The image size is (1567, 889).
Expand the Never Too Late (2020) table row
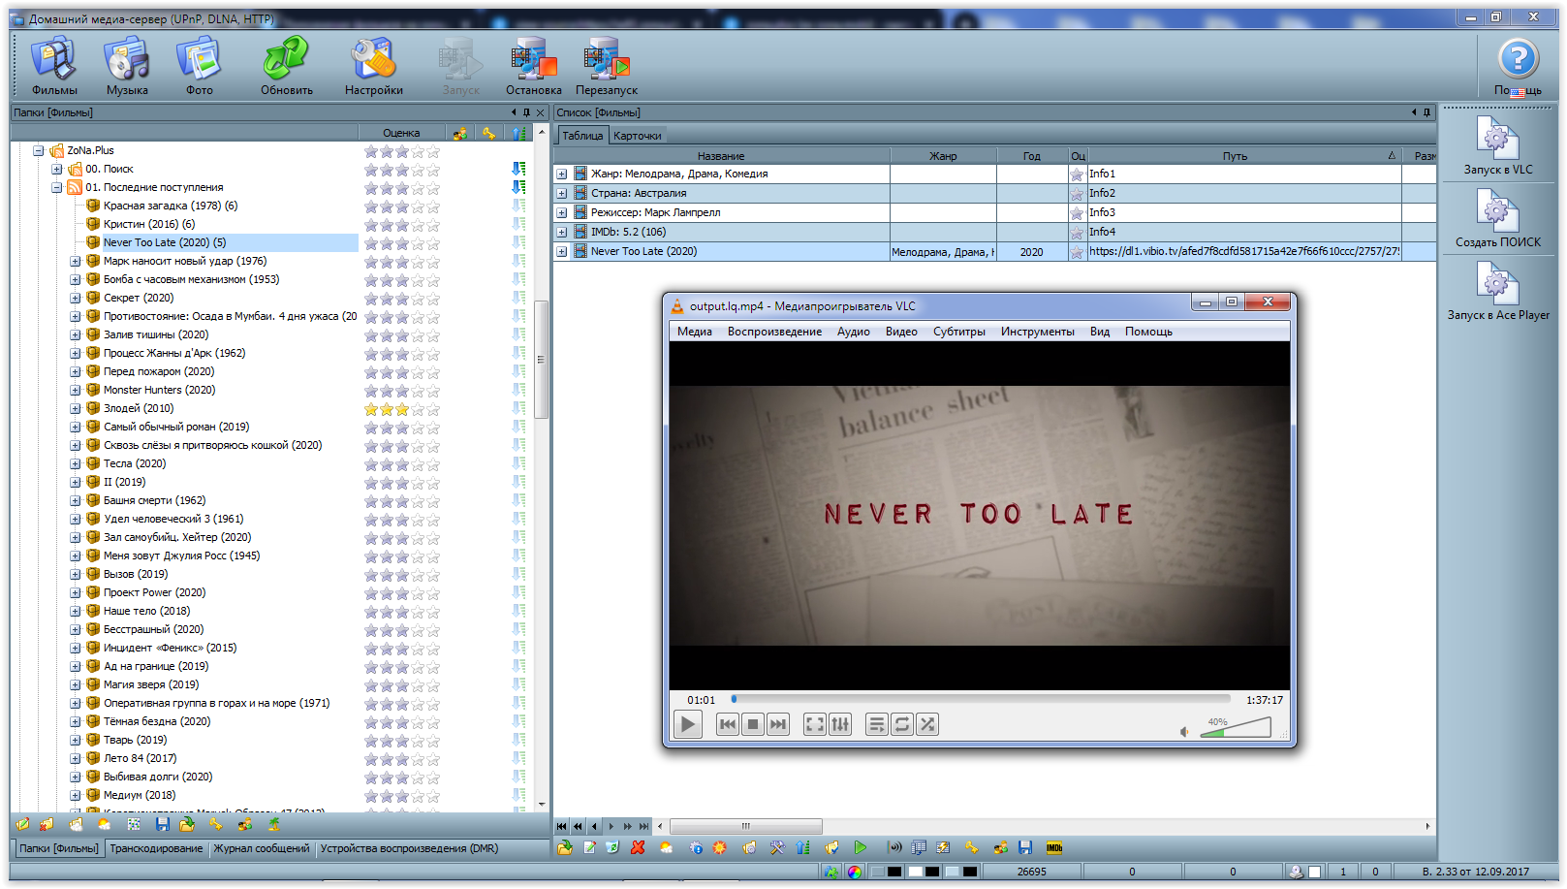561,252
